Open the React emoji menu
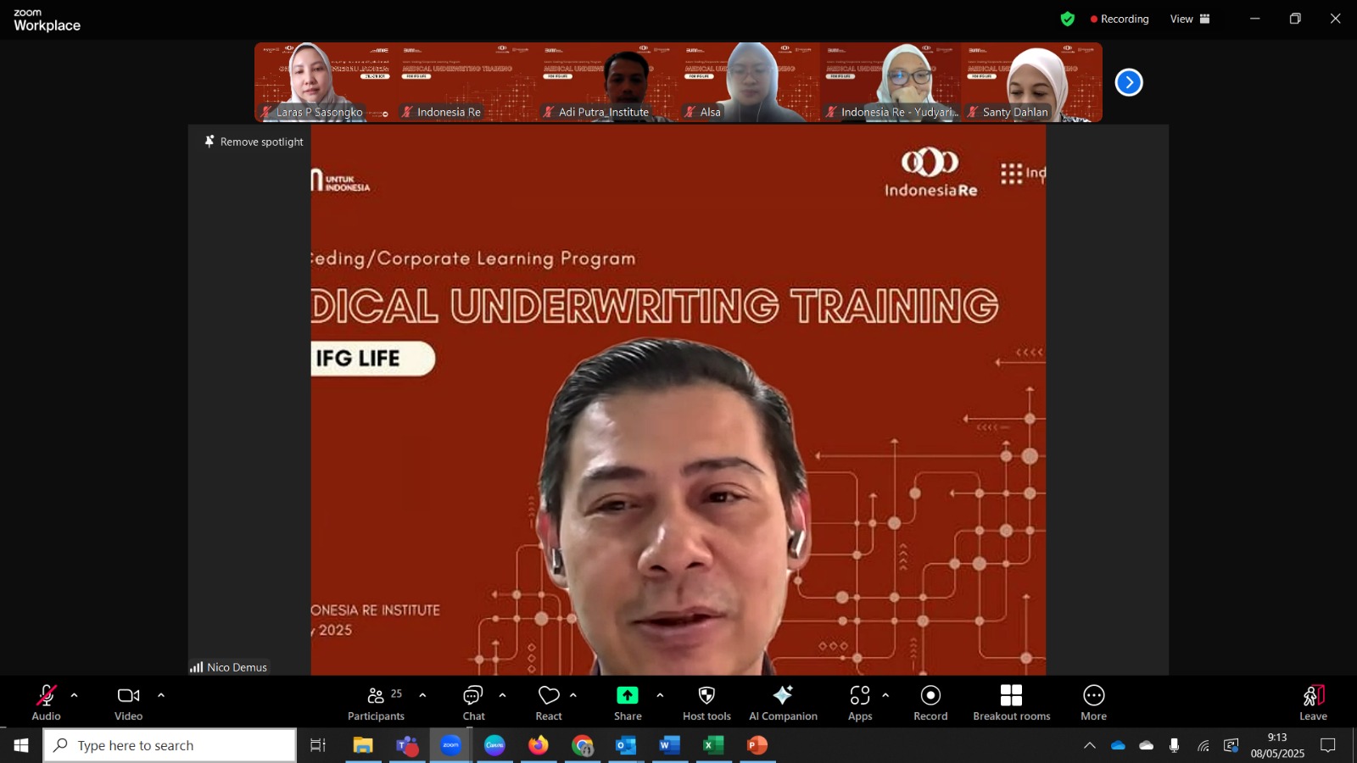 click(549, 703)
